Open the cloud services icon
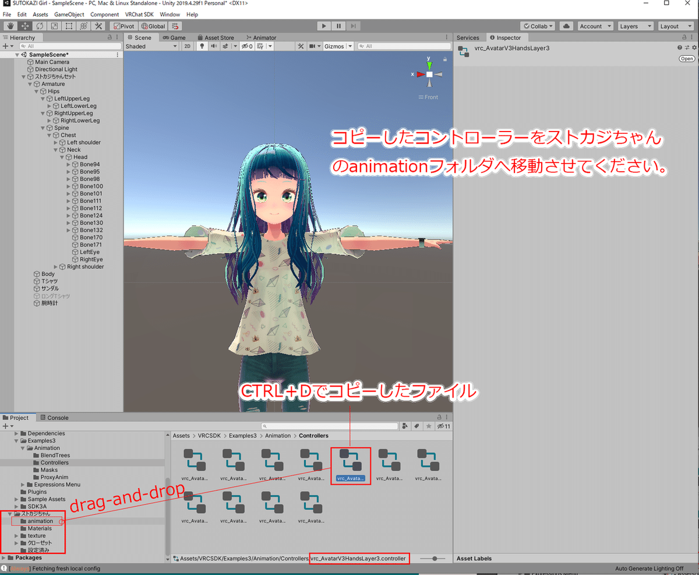Image resolution: width=699 pixels, height=575 pixels. (x=566, y=26)
